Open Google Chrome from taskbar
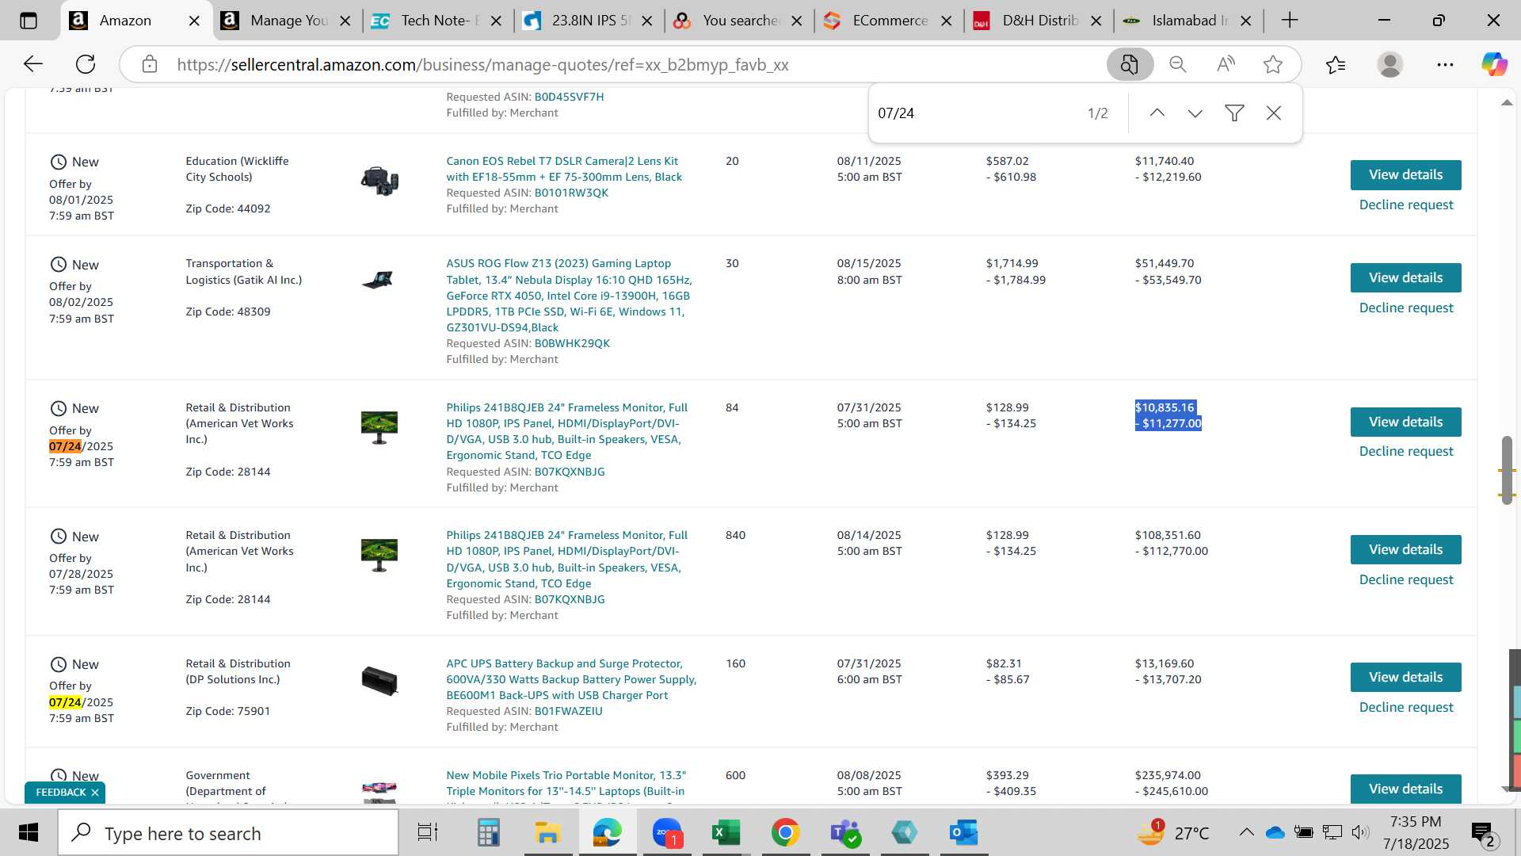The image size is (1521, 856). [x=785, y=832]
